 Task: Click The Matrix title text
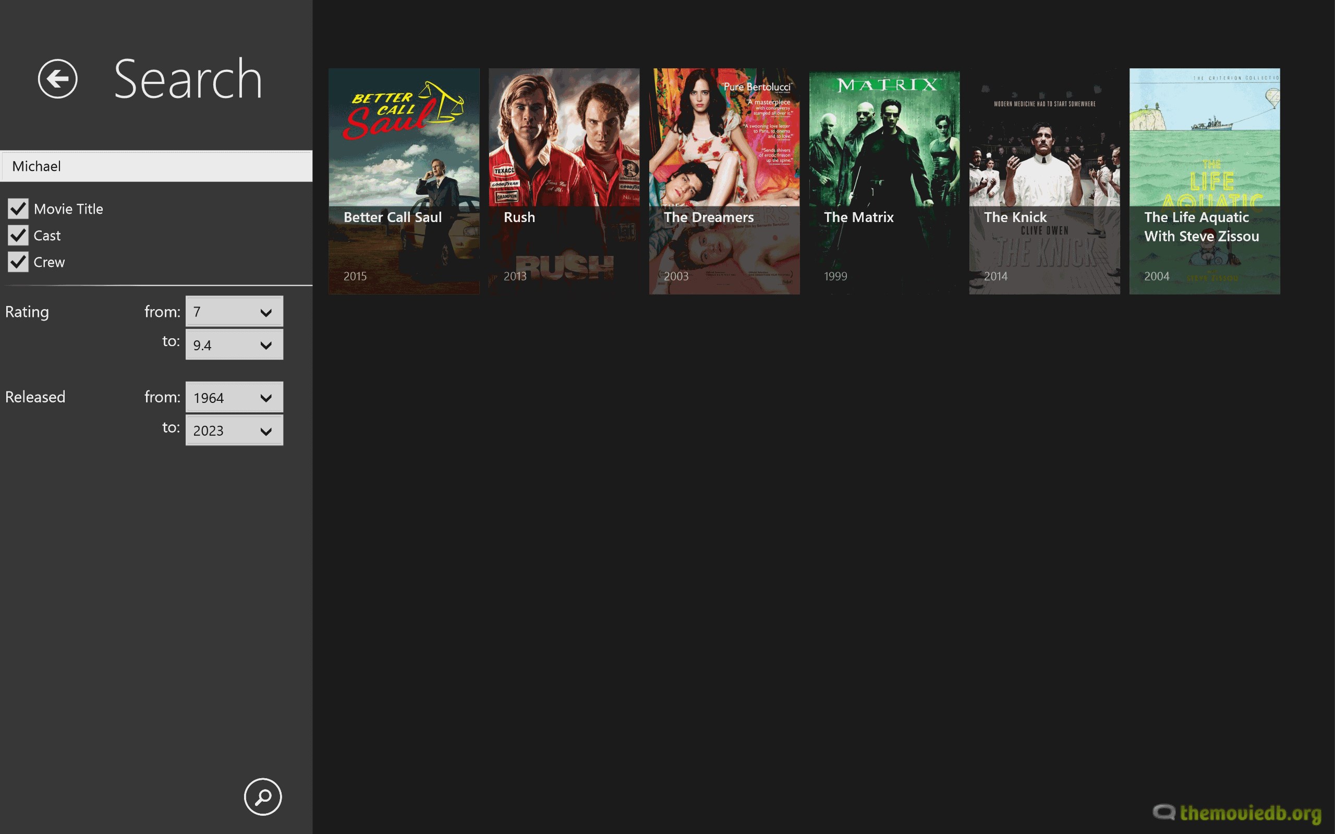tap(859, 217)
